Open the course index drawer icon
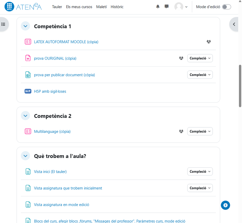Image resolution: width=242 pixels, height=223 pixels. click(4, 24)
